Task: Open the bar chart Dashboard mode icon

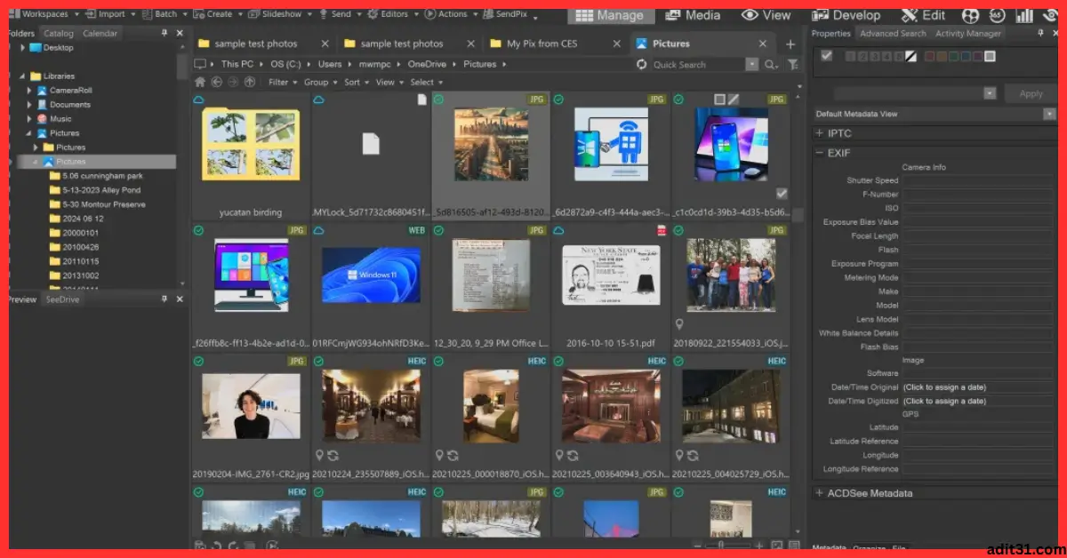Action: pos(1024,15)
